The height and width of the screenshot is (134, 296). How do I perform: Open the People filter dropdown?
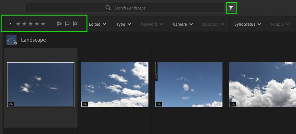[x=280, y=24]
